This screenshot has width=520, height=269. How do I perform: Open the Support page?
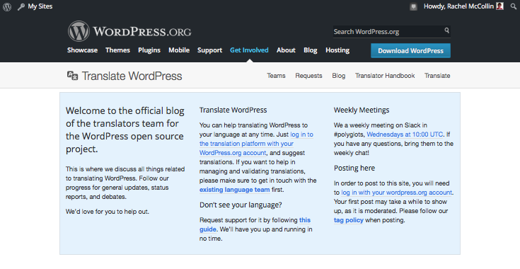pyautogui.click(x=209, y=50)
